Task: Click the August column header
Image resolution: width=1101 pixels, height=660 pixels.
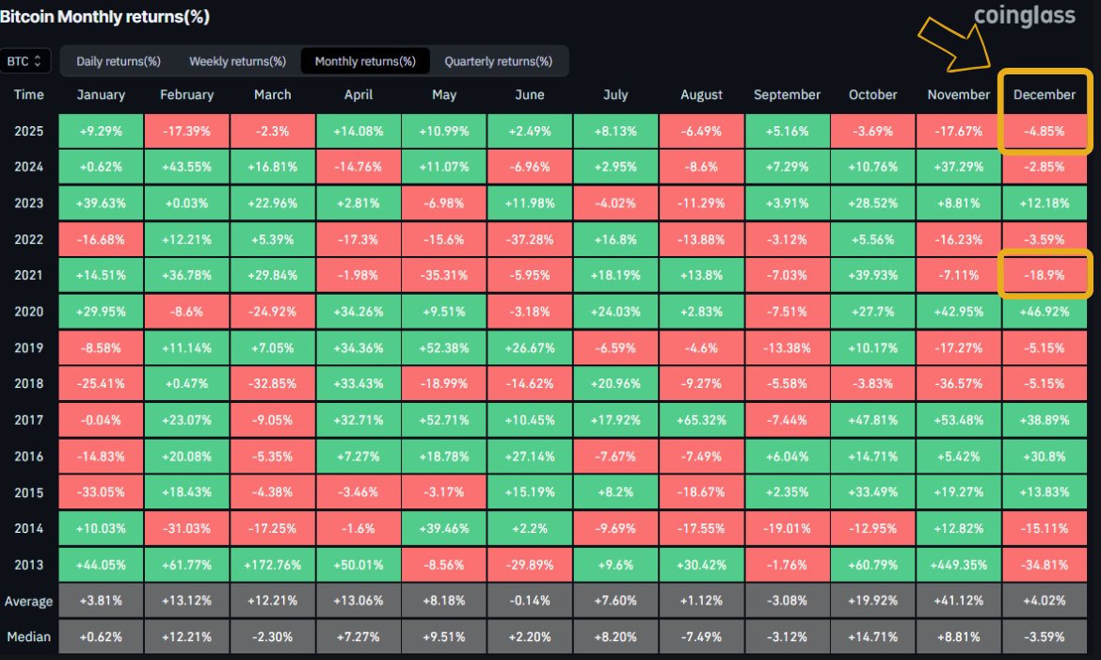Action: pyautogui.click(x=701, y=94)
